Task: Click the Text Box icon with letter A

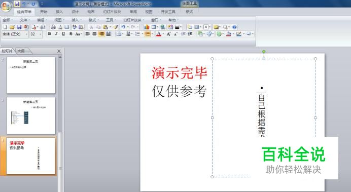Action: pos(206,27)
